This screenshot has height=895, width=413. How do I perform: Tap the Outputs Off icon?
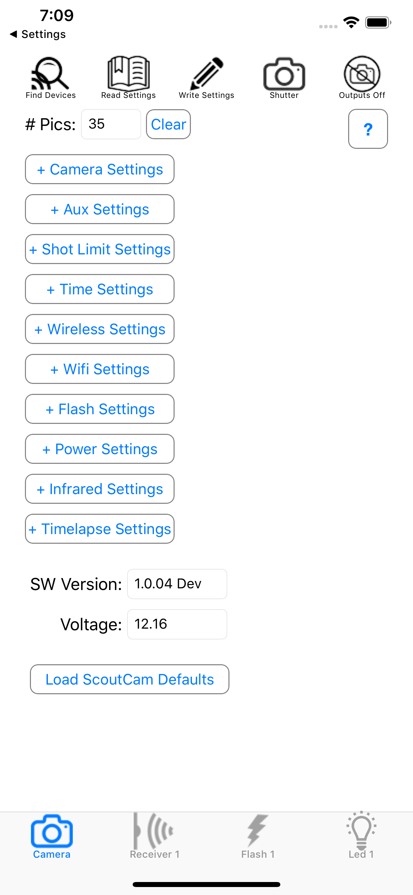[362, 73]
